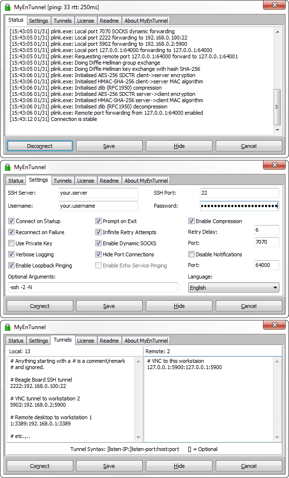
Task: Click the Optional Arguments input field
Action: click(93, 287)
